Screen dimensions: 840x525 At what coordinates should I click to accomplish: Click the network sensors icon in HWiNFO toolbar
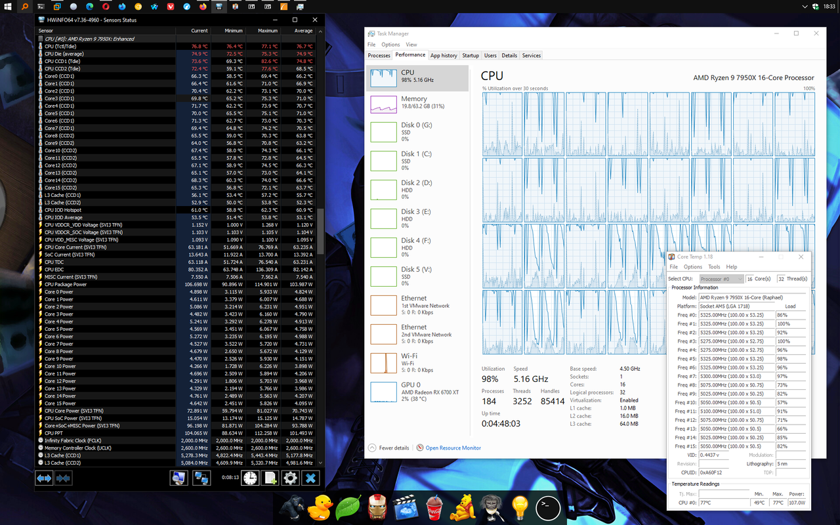coord(201,478)
